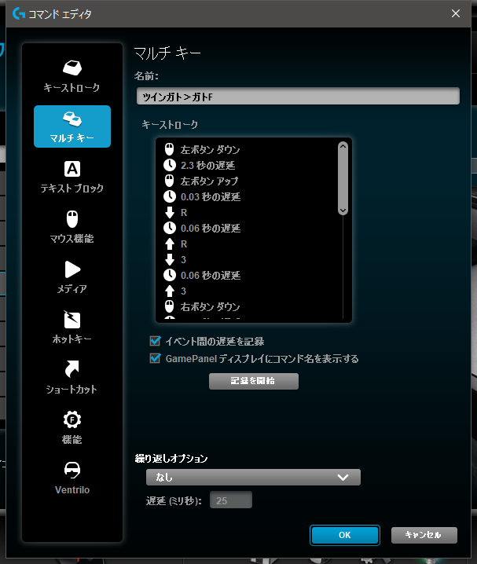This screenshot has height=564, width=477.
Task: Choose the Ventrilo headset icon
Action: click(x=72, y=470)
